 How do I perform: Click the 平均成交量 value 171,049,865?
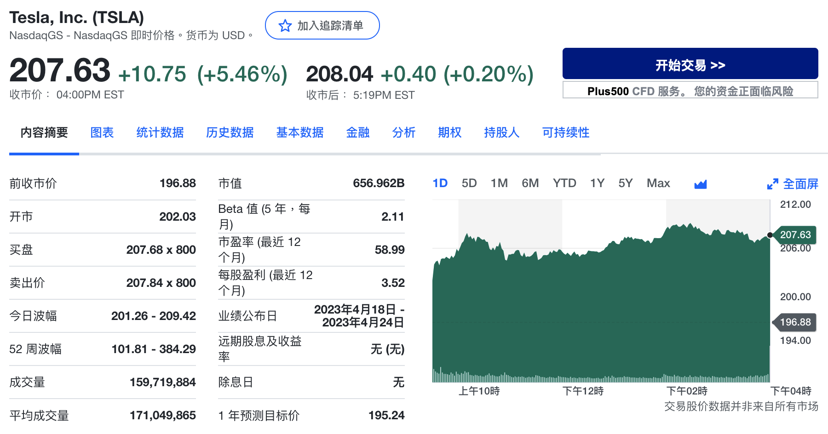click(x=163, y=415)
